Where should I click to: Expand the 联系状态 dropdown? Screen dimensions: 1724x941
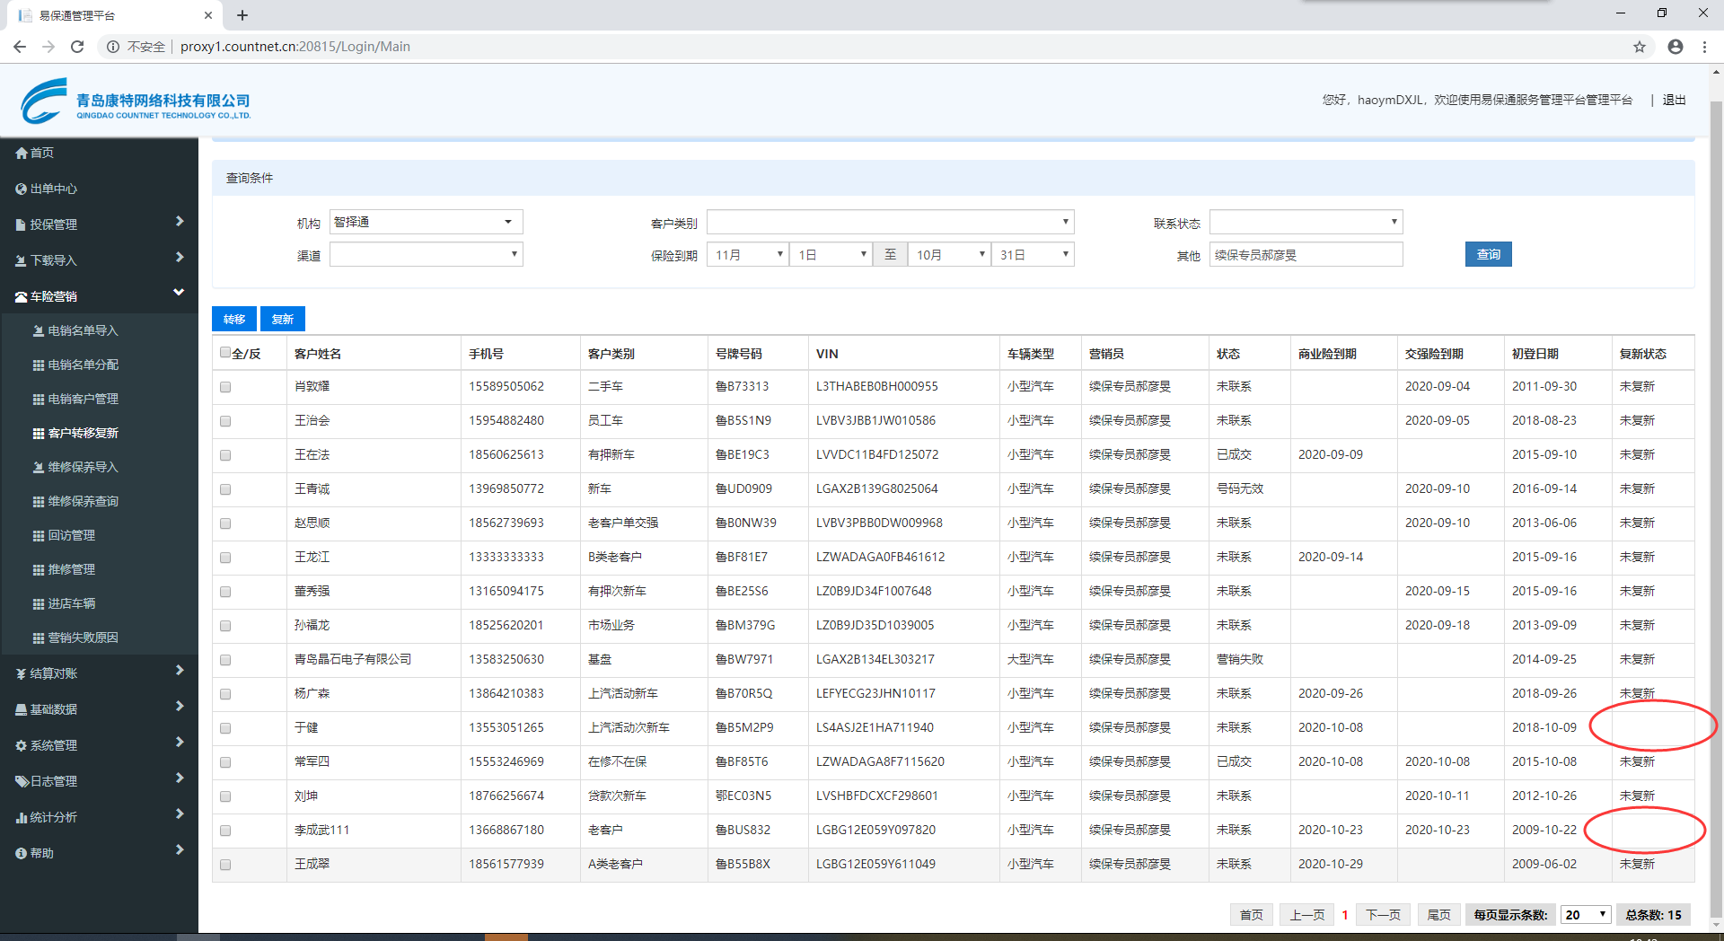1306,223
